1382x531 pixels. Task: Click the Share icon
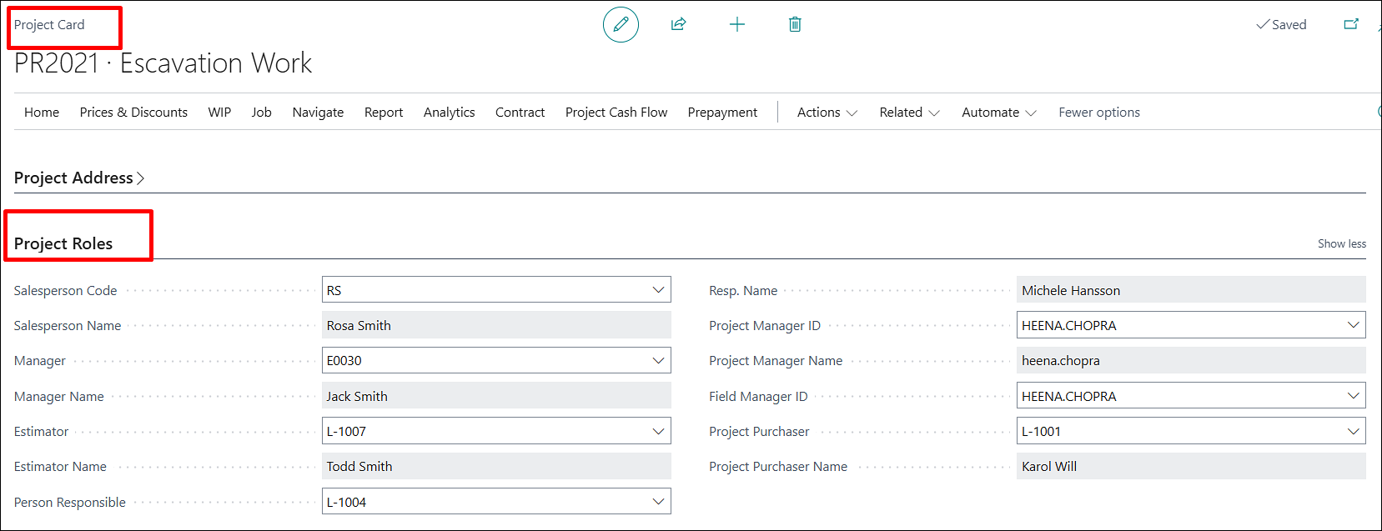click(x=679, y=24)
